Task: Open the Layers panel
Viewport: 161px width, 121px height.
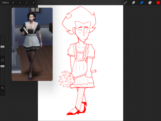Action: pos(150,3)
